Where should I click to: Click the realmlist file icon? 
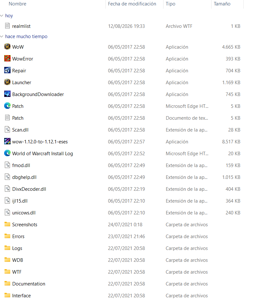(7, 26)
